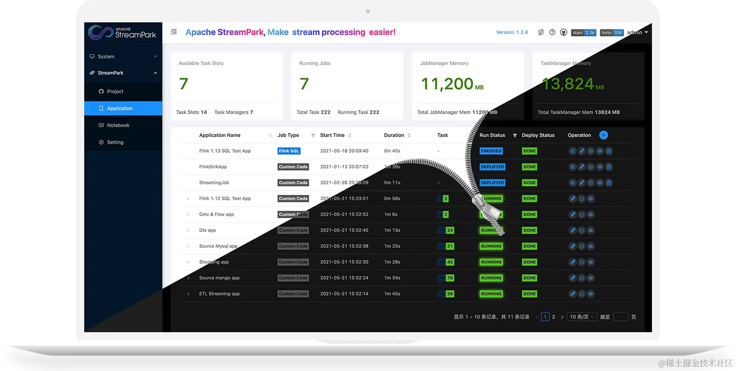Screen dimensions: 736x371
Task: Toggle the theme icon next to the version
Action: point(541,32)
